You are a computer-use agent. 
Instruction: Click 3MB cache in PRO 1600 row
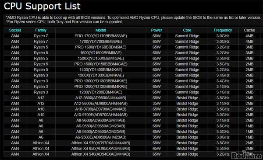[x=249, y=47]
